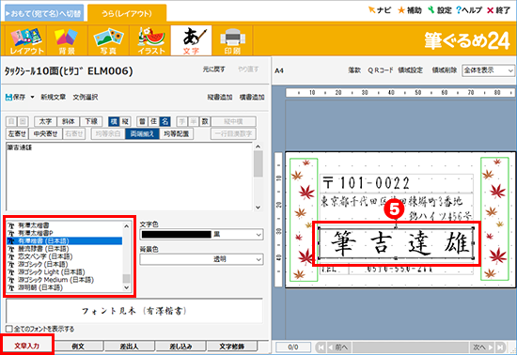
Task: Click the 縦書追加 button
Action: [220, 97]
